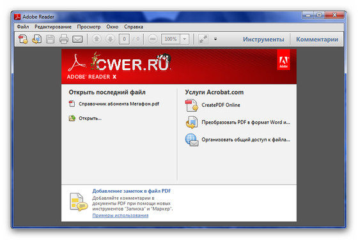Click the Примеры использования link
This screenshot has width=358, height=240.
click(x=120, y=215)
